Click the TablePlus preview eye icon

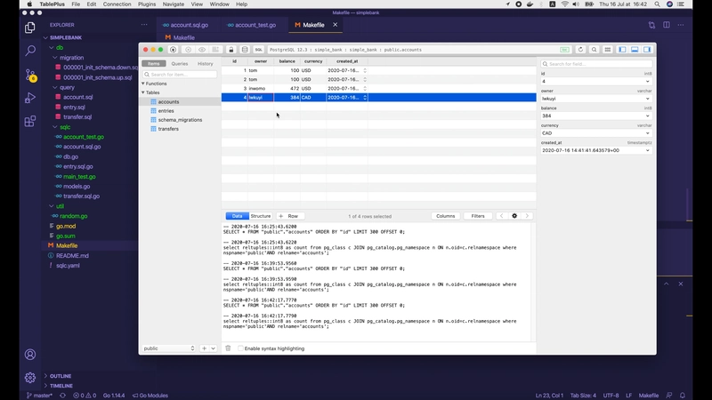[202, 50]
